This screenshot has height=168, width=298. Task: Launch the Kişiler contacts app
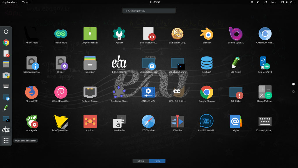pyautogui.click(x=236, y=123)
